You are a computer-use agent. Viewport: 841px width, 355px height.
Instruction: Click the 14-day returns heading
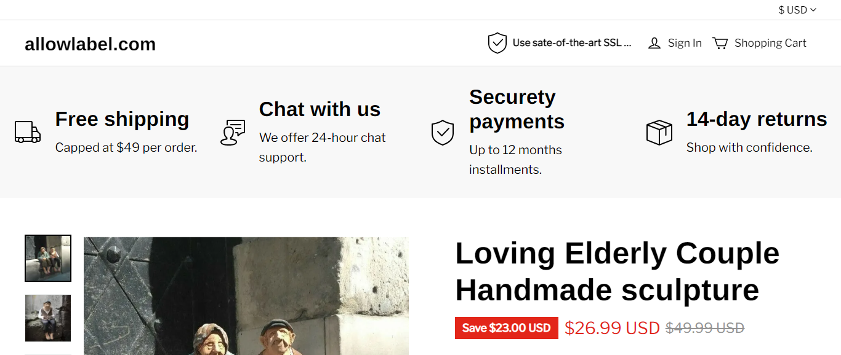pos(756,119)
